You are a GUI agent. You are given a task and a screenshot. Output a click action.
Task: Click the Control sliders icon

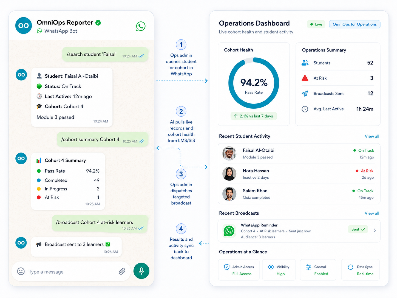[308, 267]
